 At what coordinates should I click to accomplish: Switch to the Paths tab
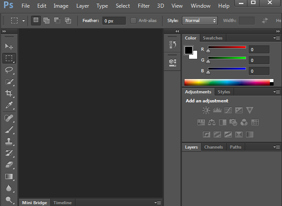[x=236, y=147]
